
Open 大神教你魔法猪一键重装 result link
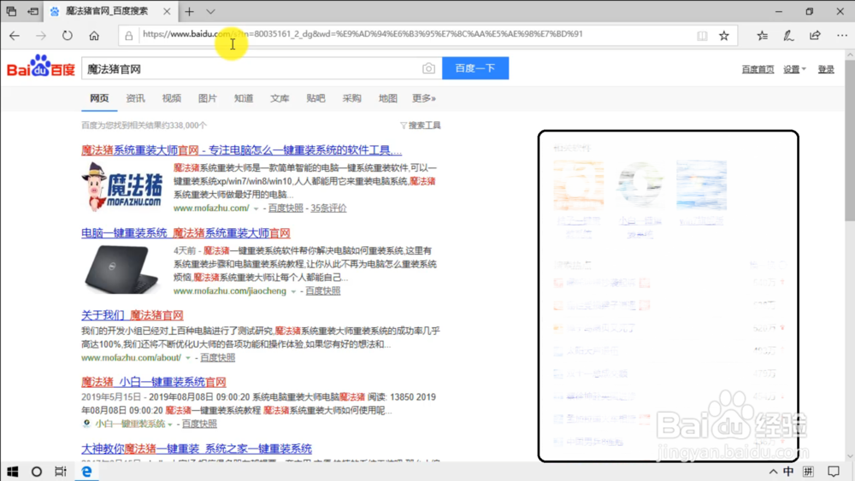197,449
